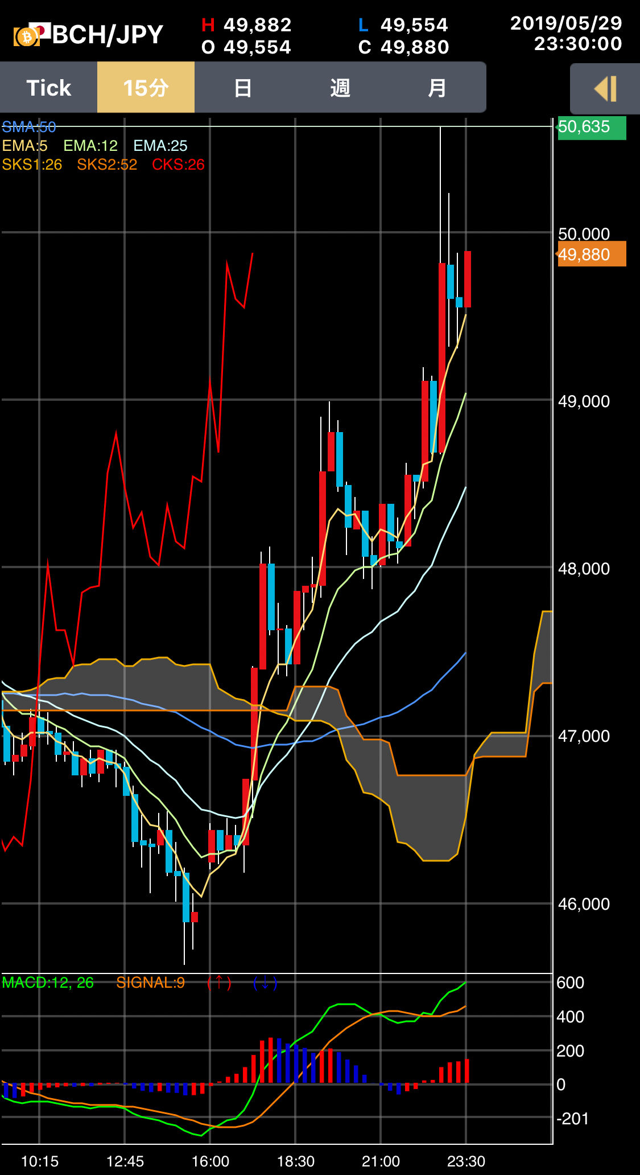Tap the 21:00 time axis label

point(381,1161)
